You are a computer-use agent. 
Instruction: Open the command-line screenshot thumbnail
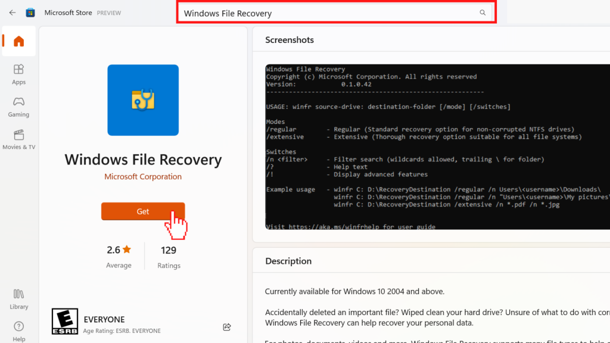438,146
